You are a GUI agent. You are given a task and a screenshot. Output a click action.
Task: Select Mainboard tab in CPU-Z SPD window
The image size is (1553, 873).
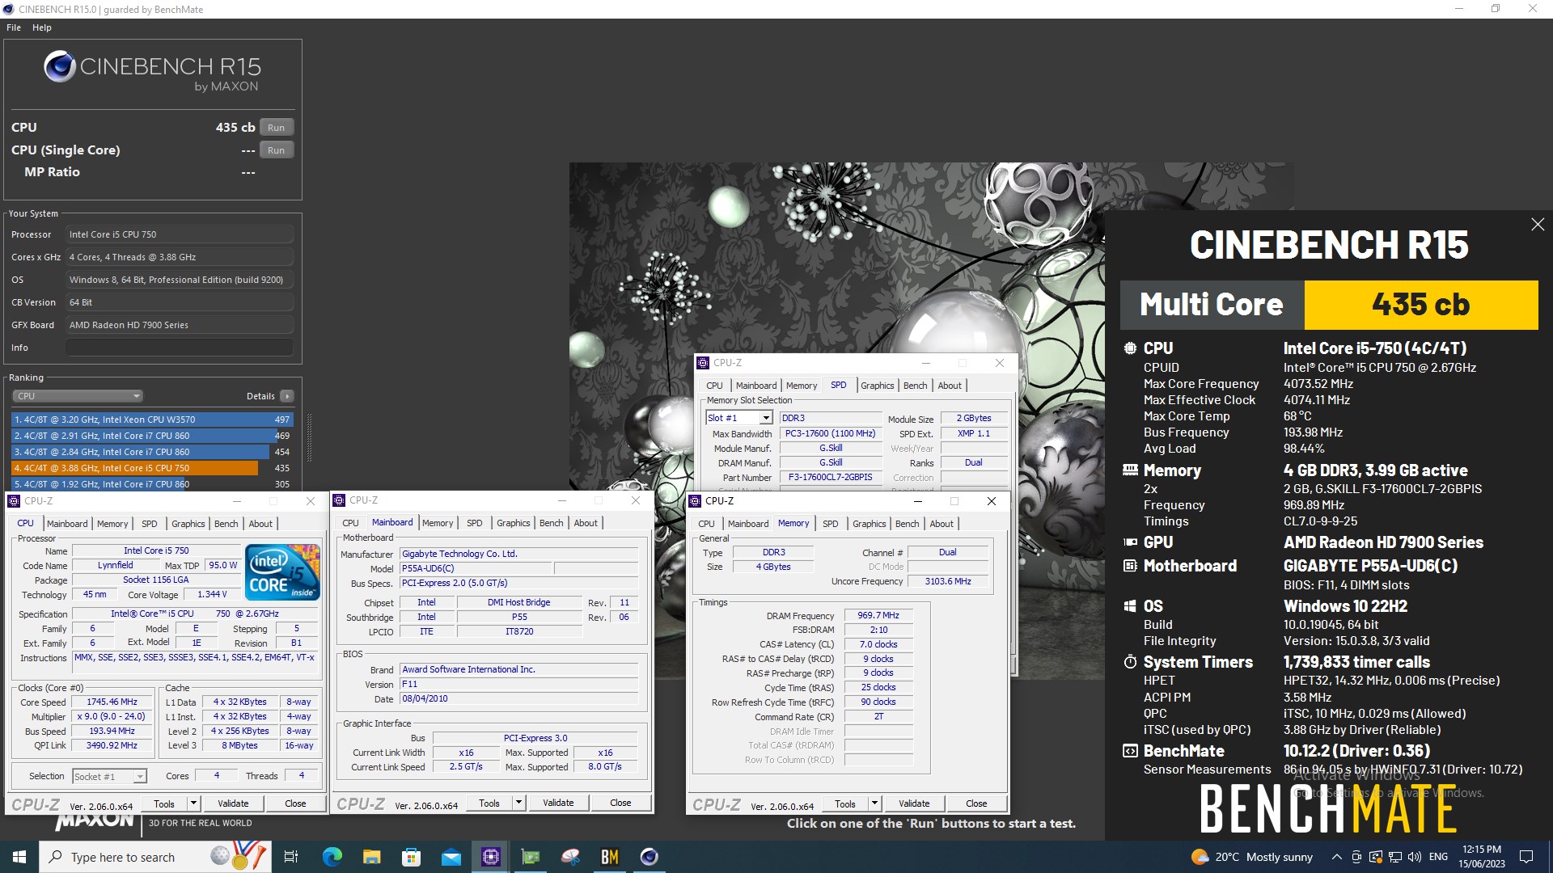coord(756,386)
